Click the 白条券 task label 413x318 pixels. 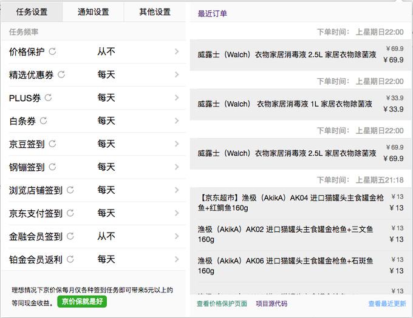22,121
